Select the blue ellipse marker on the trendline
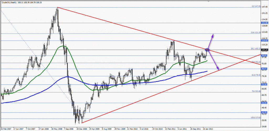This screenshot has height=131, width=269. pos(207,50)
